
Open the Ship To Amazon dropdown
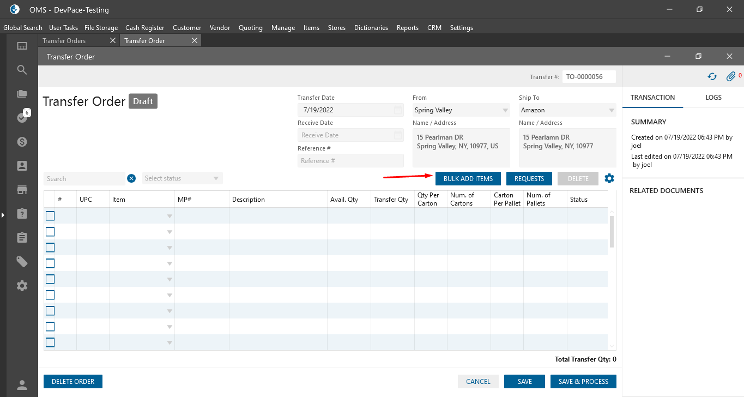coord(567,110)
